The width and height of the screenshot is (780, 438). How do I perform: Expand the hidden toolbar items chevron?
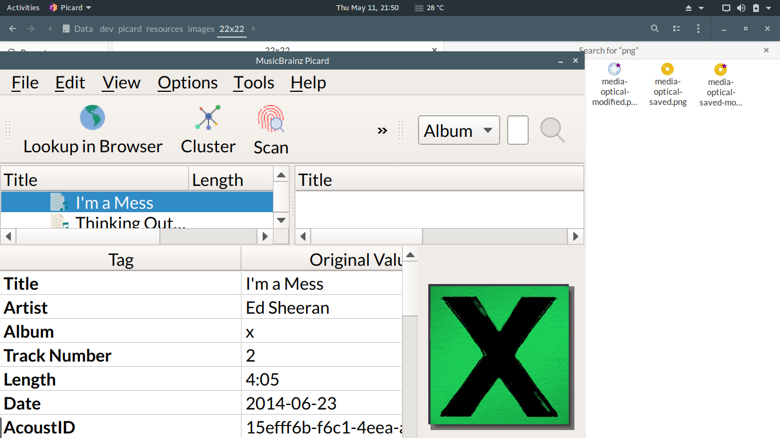coord(383,131)
